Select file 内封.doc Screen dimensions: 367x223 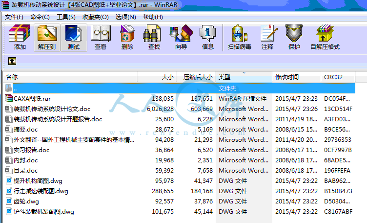click(25, 160)
